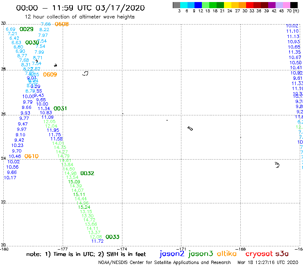Click the '-177' longitude axis label

click(63, 249)
